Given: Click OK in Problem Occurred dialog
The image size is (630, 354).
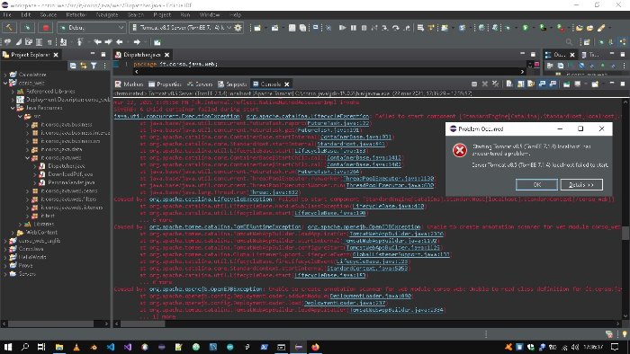Looking at the screenshot, I should click(536, 184).
